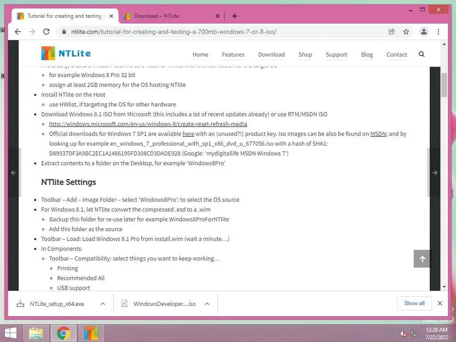The image size is (456, 342).
Task: Open the Shop menu item
Action: point(305,54)
